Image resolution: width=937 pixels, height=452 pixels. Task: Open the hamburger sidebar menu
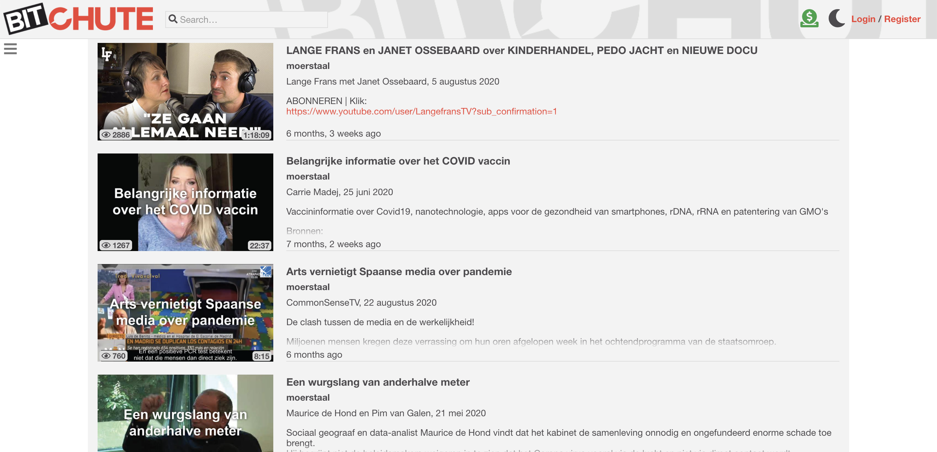point(10,49)
